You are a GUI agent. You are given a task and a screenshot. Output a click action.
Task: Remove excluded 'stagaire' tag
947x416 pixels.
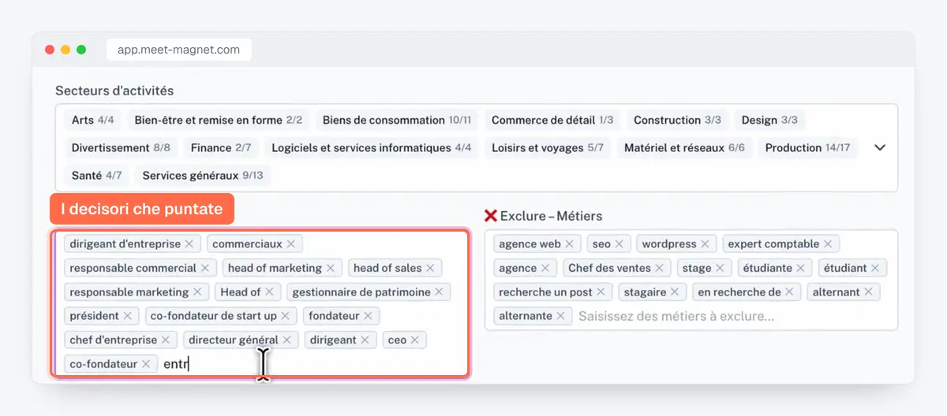click(676, 292)
